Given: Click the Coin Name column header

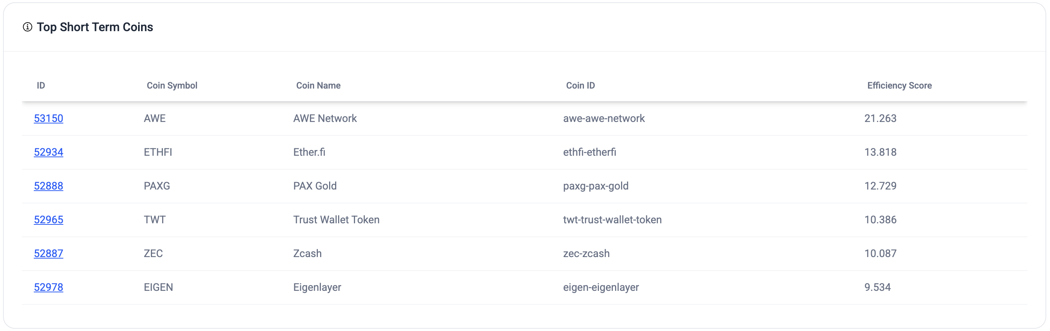Looking at the screenshot, I should pos(318,85).
